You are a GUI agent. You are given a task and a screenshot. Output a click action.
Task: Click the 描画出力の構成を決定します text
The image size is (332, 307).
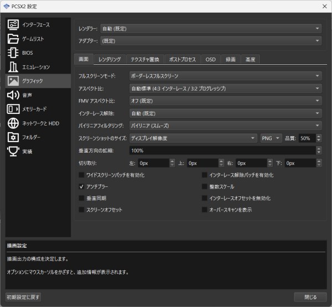[38, 259]
